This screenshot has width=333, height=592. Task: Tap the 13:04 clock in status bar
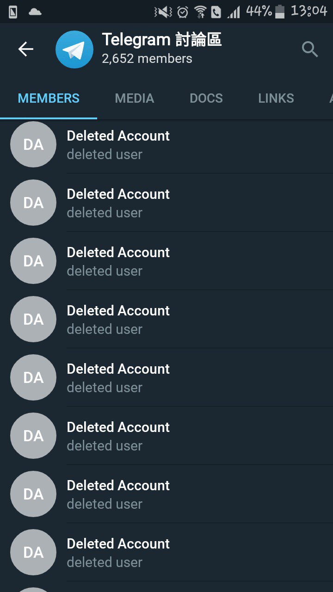pyautogui.click(x=309, y=11)
